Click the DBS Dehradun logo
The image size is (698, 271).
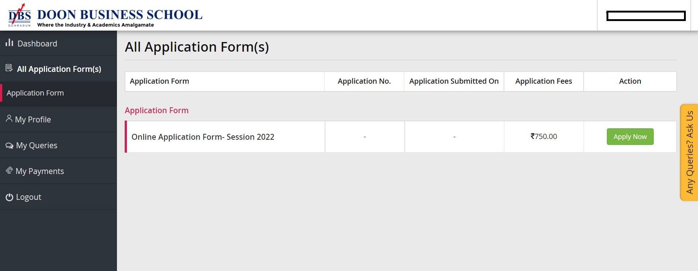tap(18, 15)
